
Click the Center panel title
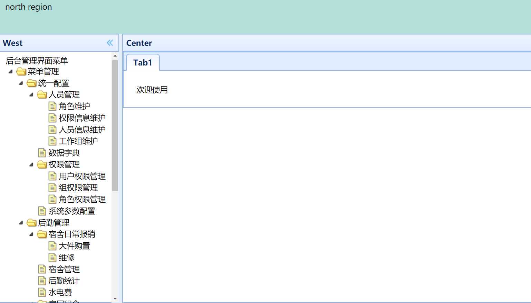click(x=139, y=43)
